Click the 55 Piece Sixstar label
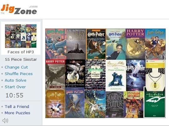Image resolution: width=169 pixels, height=126 pixels. 21,59
